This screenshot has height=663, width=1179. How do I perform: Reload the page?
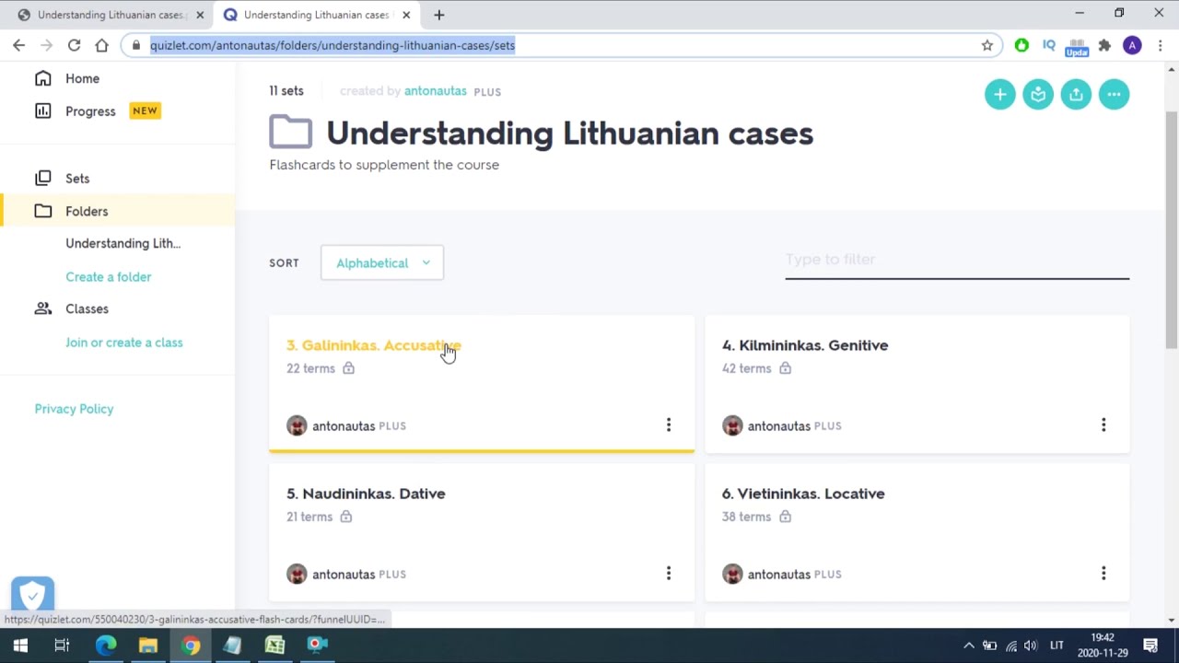[x=74, y=45]
